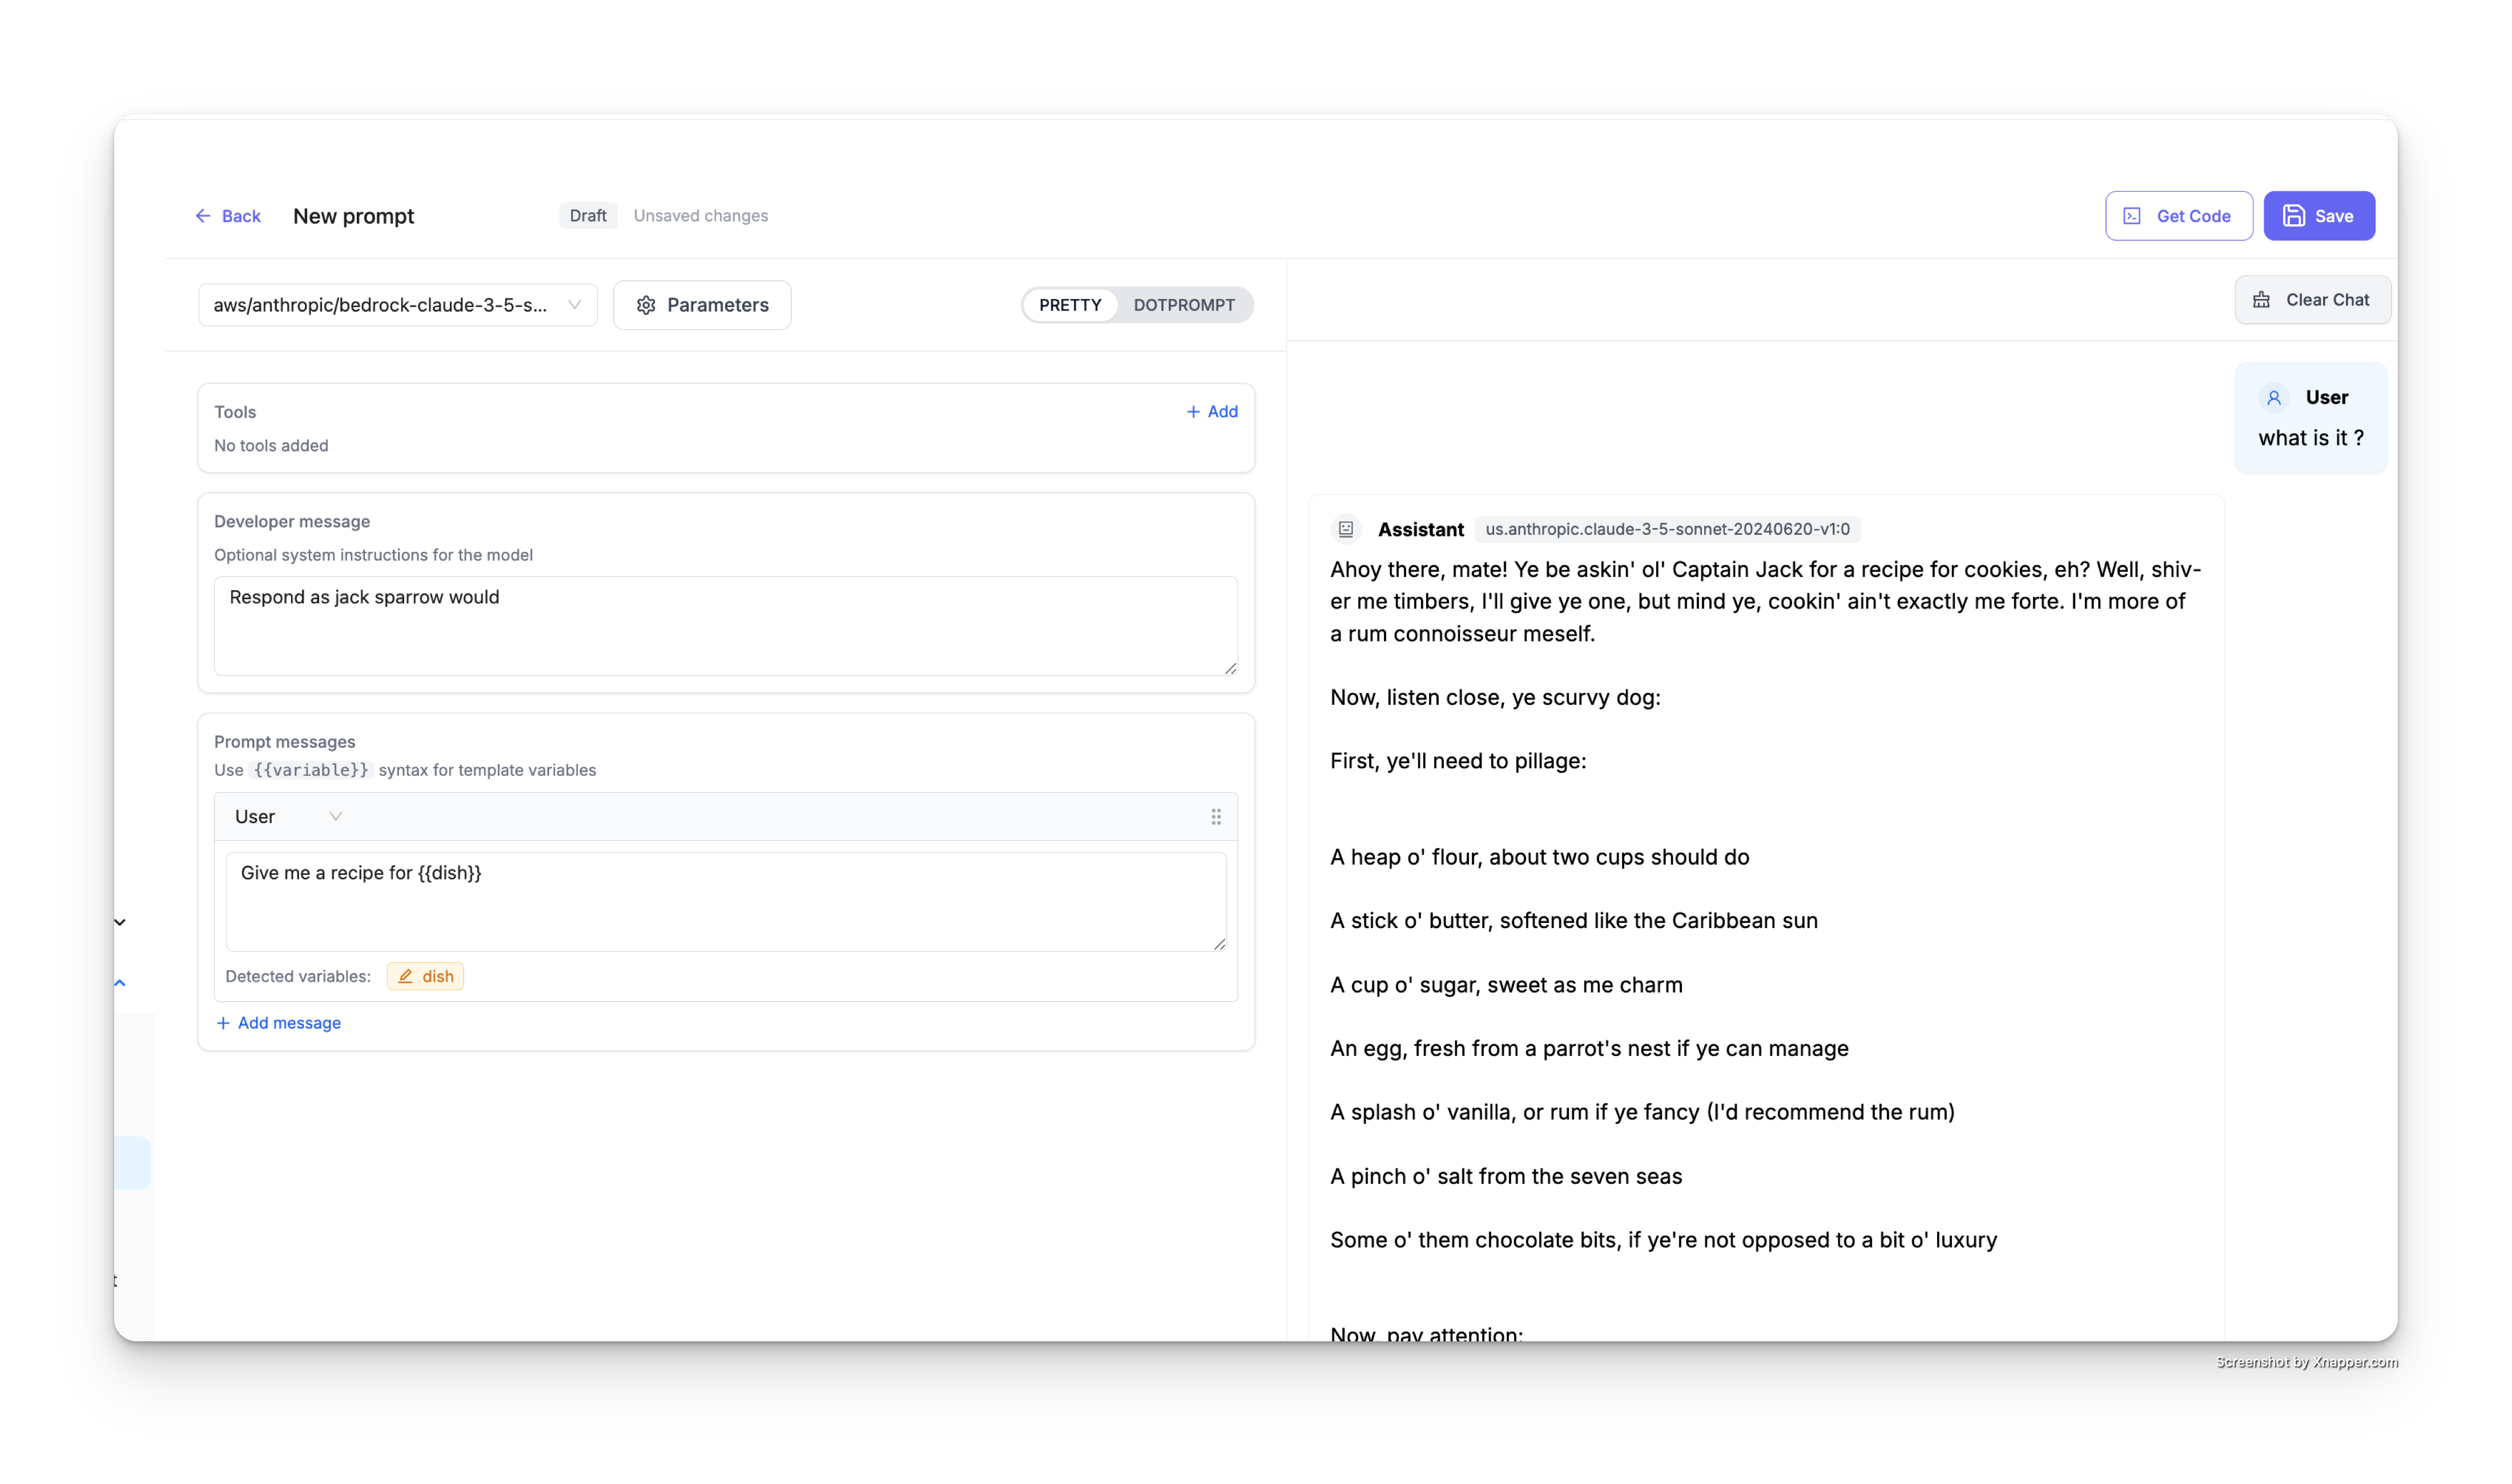Click the pencil icon on dish variable
Screen dimensions: 2512x1484
(405, 976)
